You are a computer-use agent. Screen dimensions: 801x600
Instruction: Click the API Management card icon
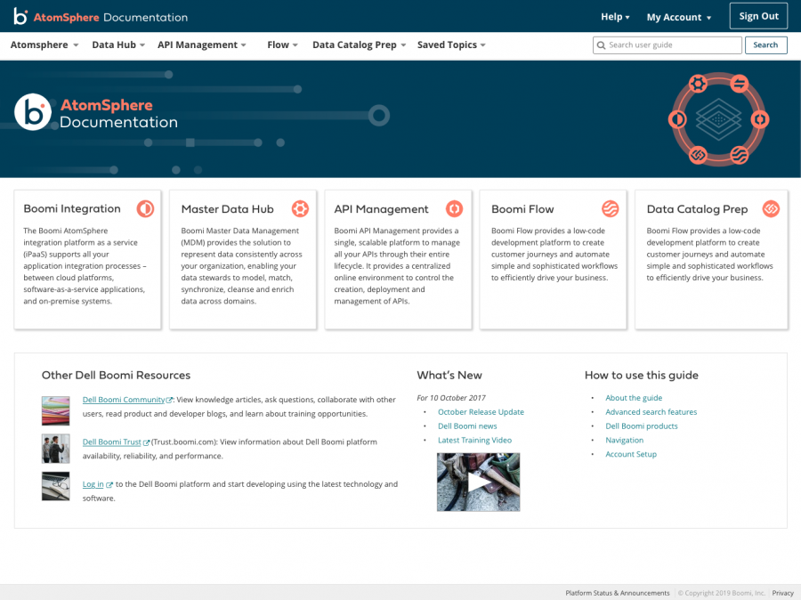pos(454,208)
